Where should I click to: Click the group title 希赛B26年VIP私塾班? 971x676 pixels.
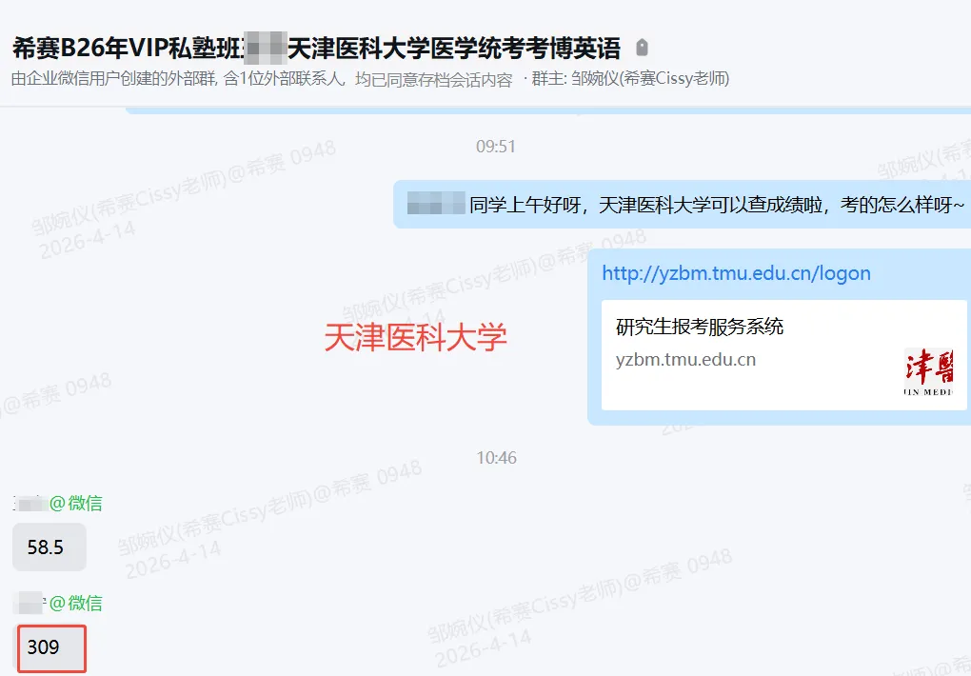click(317, 49)
